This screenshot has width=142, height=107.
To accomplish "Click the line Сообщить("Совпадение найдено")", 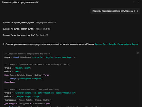I will (x=26, y=79).
